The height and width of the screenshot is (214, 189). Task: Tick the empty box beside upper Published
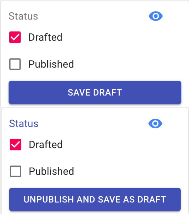pos(15,64)
